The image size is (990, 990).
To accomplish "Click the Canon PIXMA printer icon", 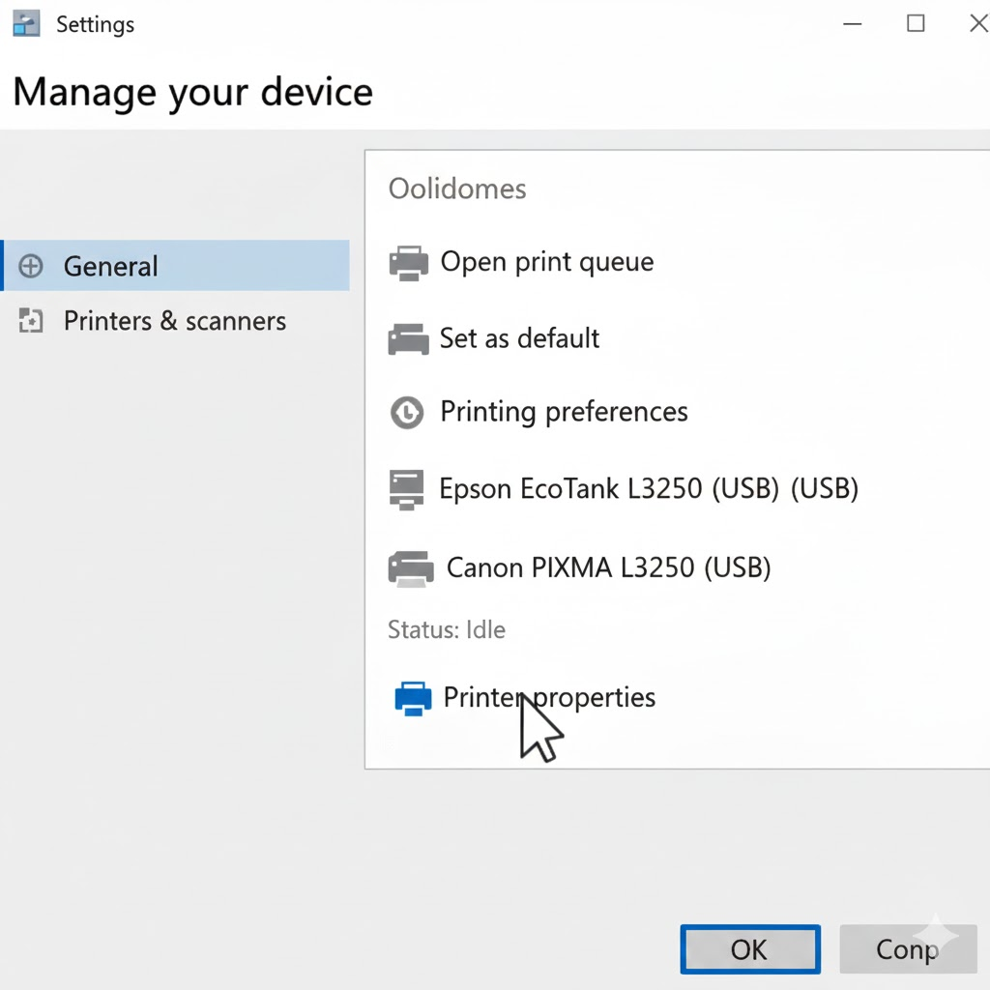I will 410,568.
